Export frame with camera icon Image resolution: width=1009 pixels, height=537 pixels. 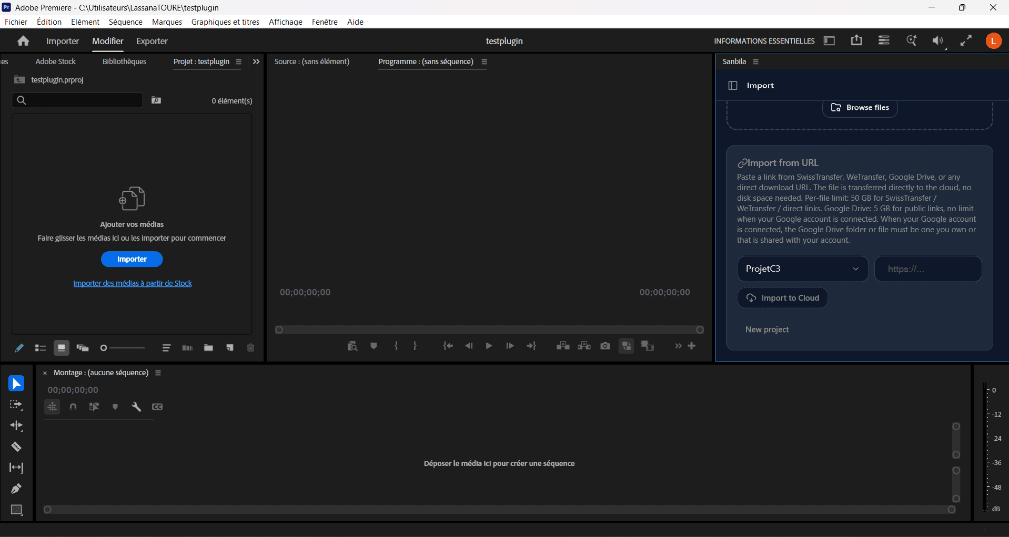click(606, 346)
